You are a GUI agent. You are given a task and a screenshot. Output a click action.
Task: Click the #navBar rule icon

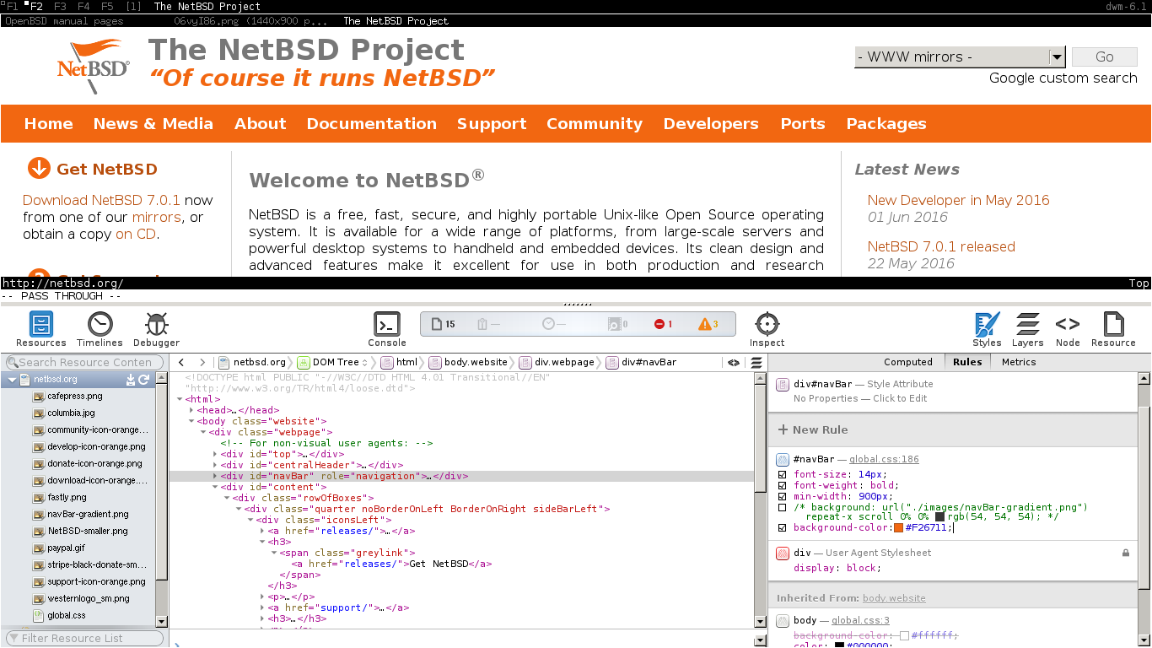[782, 459]
